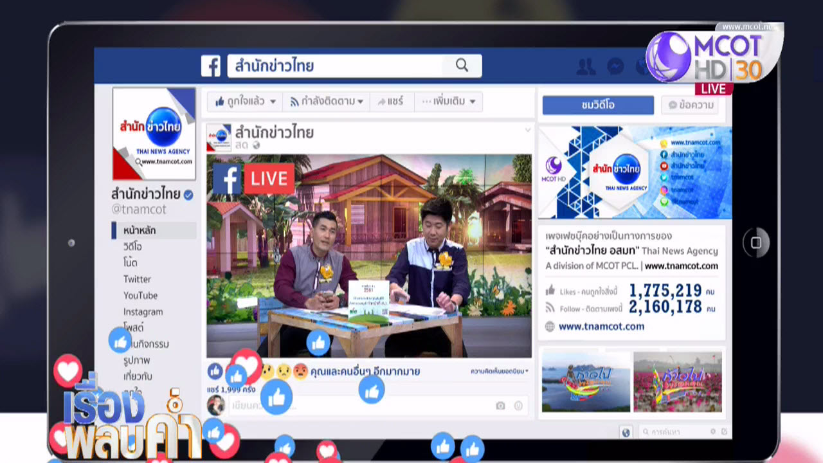Click the camera icon in comment box
Image resolution: width=823 pixels, height=463 pixels.
point(500,405)
